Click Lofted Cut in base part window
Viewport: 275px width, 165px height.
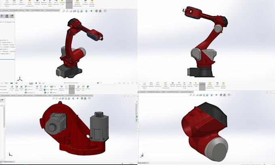coord(29,90)
